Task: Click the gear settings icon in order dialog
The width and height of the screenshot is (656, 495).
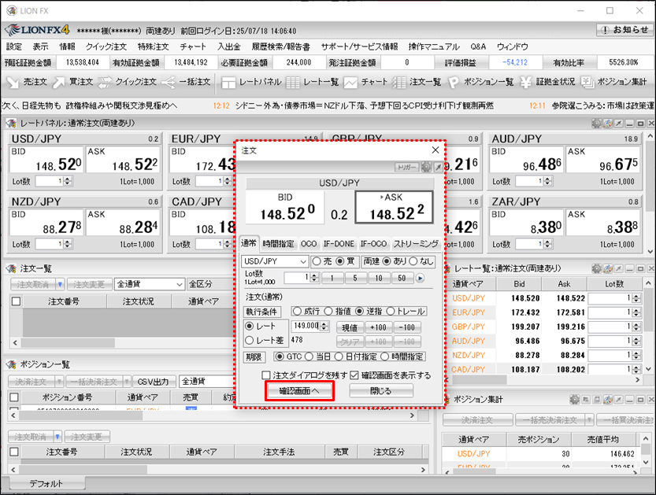Action: [426, 168]
